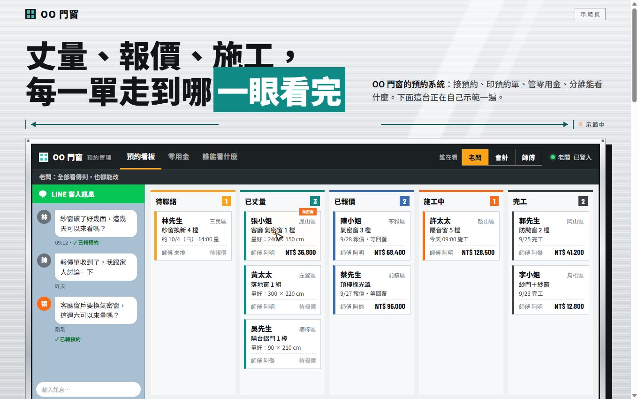Screen dimensions: 638x399
Task: Click the 林 avatar in the chat list
Action: tap(44, 217)
